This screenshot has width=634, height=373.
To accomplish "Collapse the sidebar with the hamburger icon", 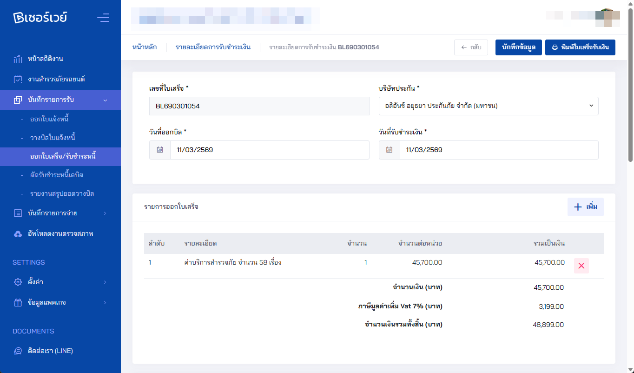I will [103, 18].
